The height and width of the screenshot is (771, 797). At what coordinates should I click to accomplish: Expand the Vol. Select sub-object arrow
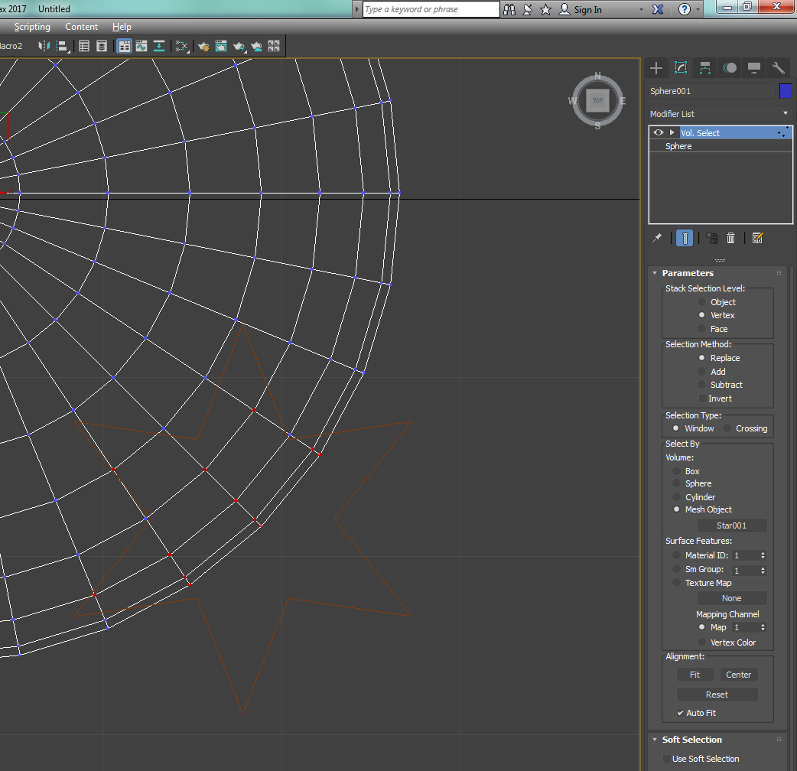click(672, 132)
